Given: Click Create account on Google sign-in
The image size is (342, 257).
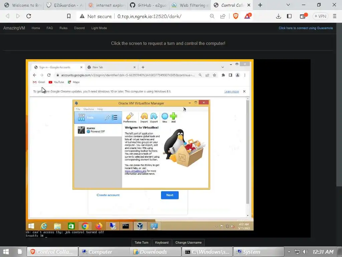Looking at the screenshot, I should coord(108,195).
